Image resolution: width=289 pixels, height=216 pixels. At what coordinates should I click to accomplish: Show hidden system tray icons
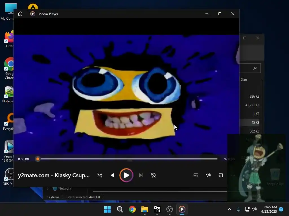click(229, 209)
